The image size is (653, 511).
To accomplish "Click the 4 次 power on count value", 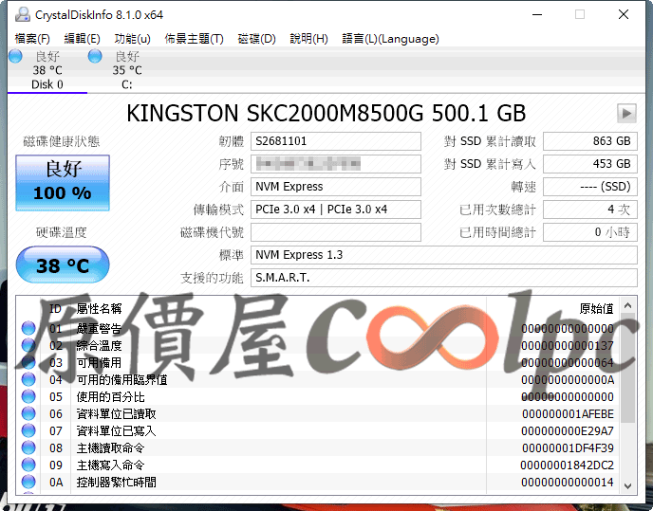I will coord(590,210).
